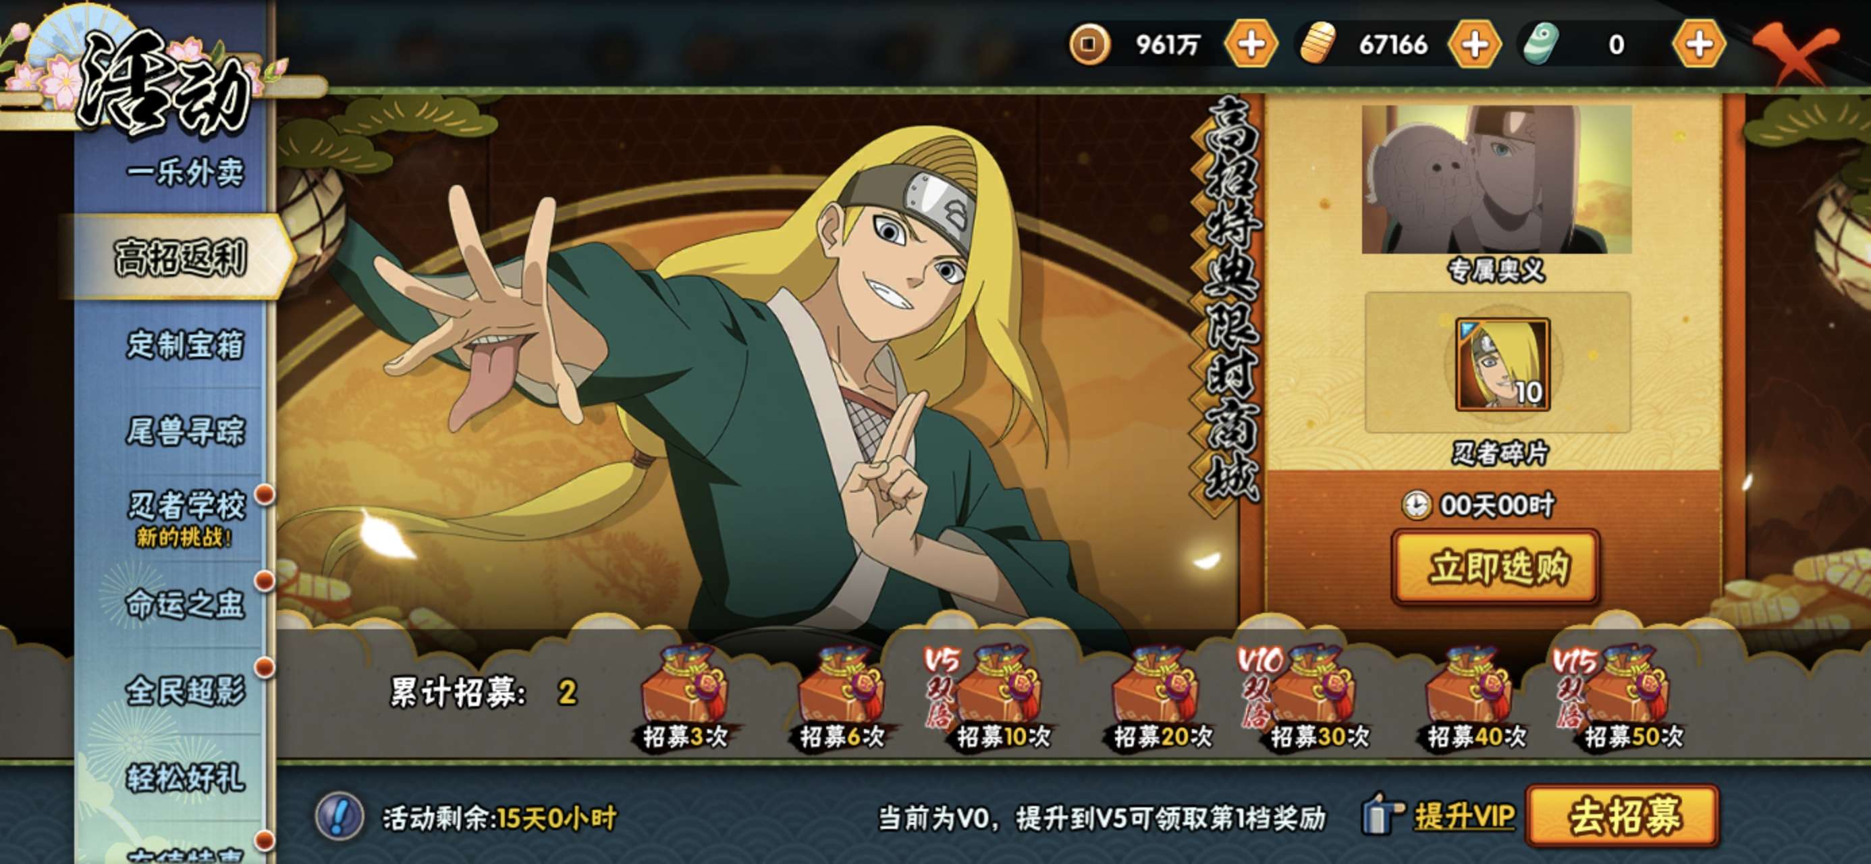This screenshot has height=864, width=1871.
Task: Open the 一乐外卖 activity tab
Action: click(x=184, y=173)
